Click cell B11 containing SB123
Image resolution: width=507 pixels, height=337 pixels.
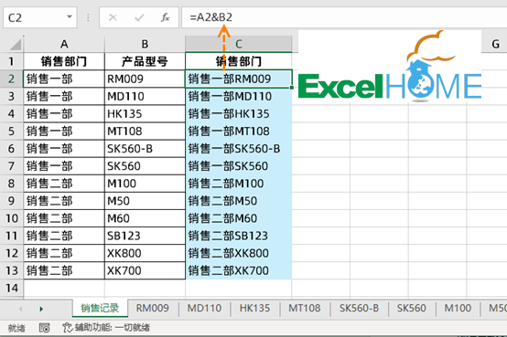[x=145, y=236]
